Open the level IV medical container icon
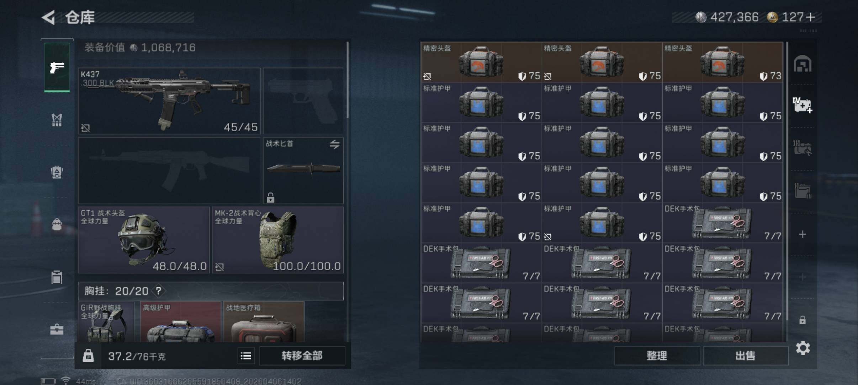Image resolution: width=858 pixels, height=385 pixels. [x=803, y=105]
